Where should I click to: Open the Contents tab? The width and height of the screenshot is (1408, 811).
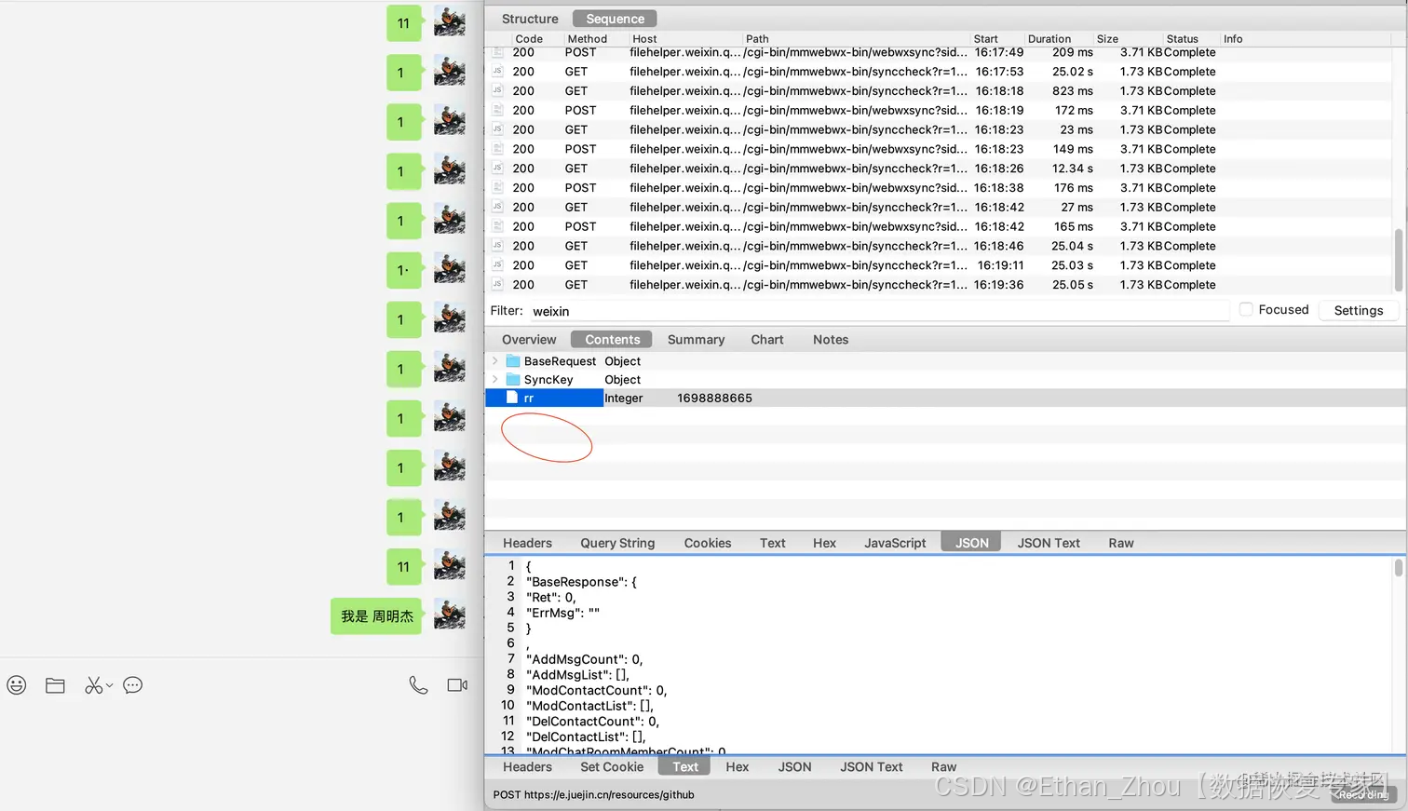coord(612,340)
